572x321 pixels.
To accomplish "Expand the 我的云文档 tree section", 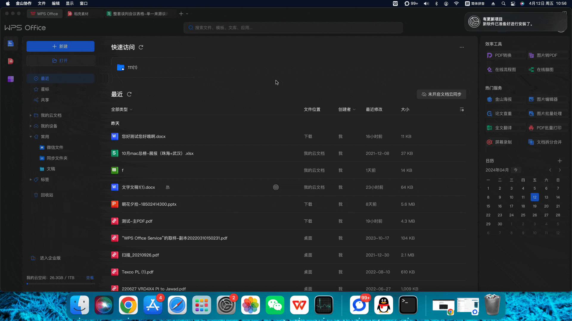I will [x=31, y=115].
